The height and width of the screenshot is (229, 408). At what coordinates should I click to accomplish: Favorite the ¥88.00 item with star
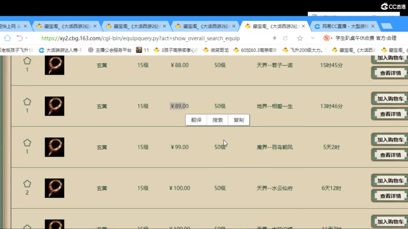[x=27, y=60]
